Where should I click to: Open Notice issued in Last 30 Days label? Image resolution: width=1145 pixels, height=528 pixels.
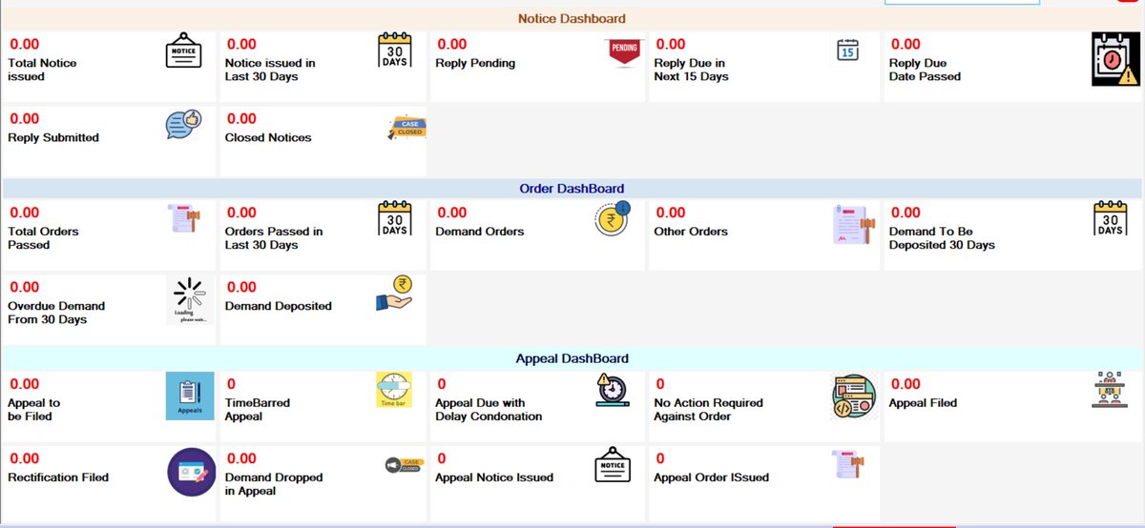[x=270, y=70]
